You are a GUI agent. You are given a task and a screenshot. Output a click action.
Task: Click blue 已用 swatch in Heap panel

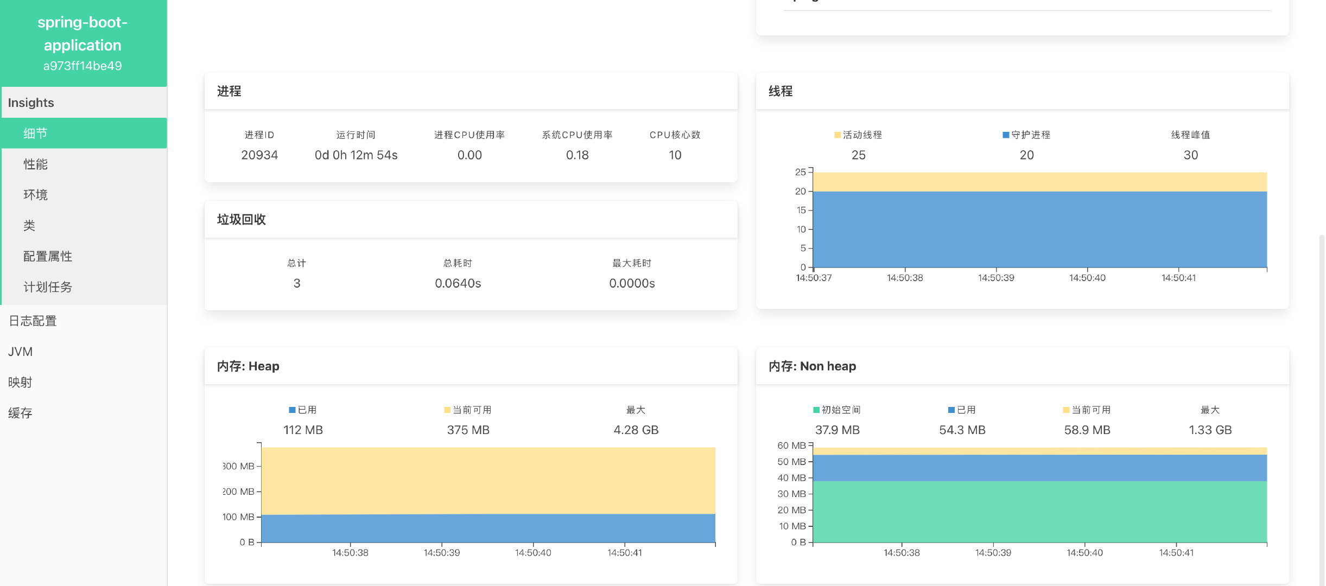(292, 410)
